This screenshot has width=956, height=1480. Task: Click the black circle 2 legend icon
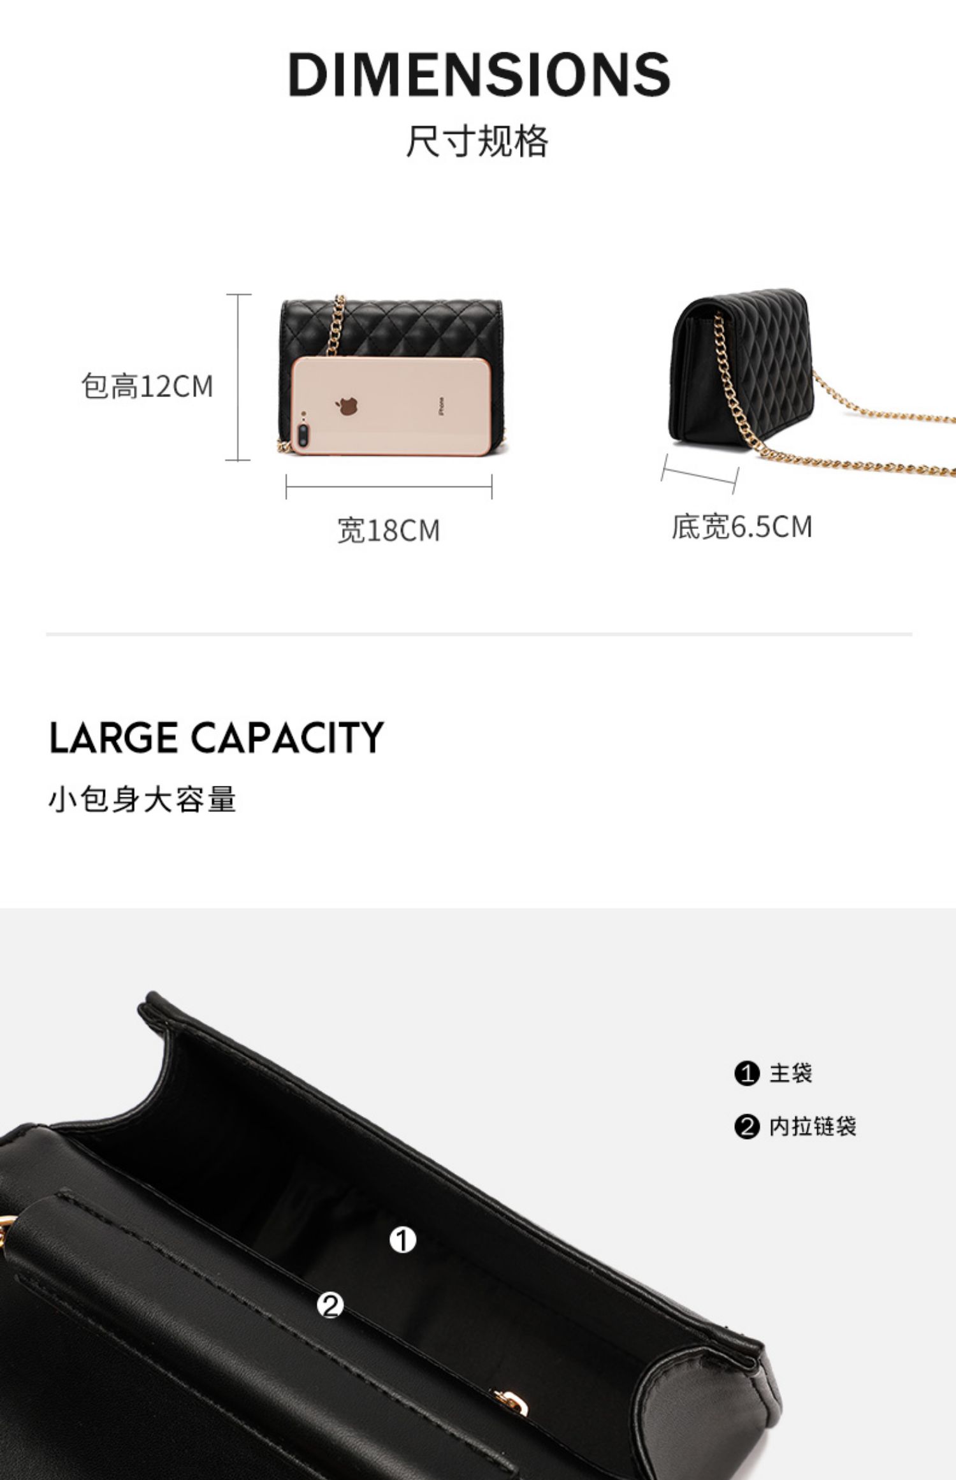[747, 1127]
